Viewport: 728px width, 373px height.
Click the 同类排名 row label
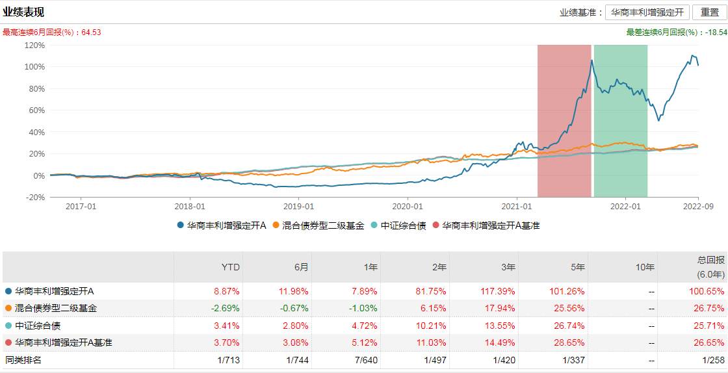pos(23,360)
